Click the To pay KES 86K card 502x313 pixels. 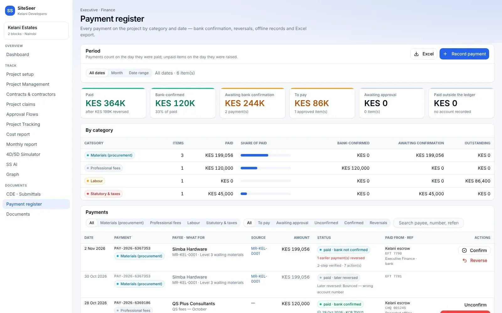(322, 103)
